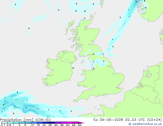Click the '45' legend scale label

tap(74, 125)
